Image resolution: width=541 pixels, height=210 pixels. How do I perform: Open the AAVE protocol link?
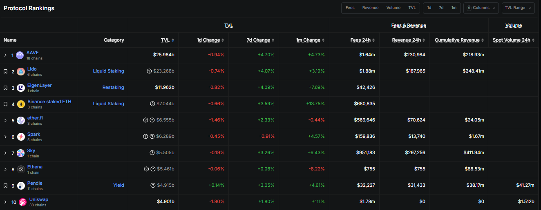33,53
